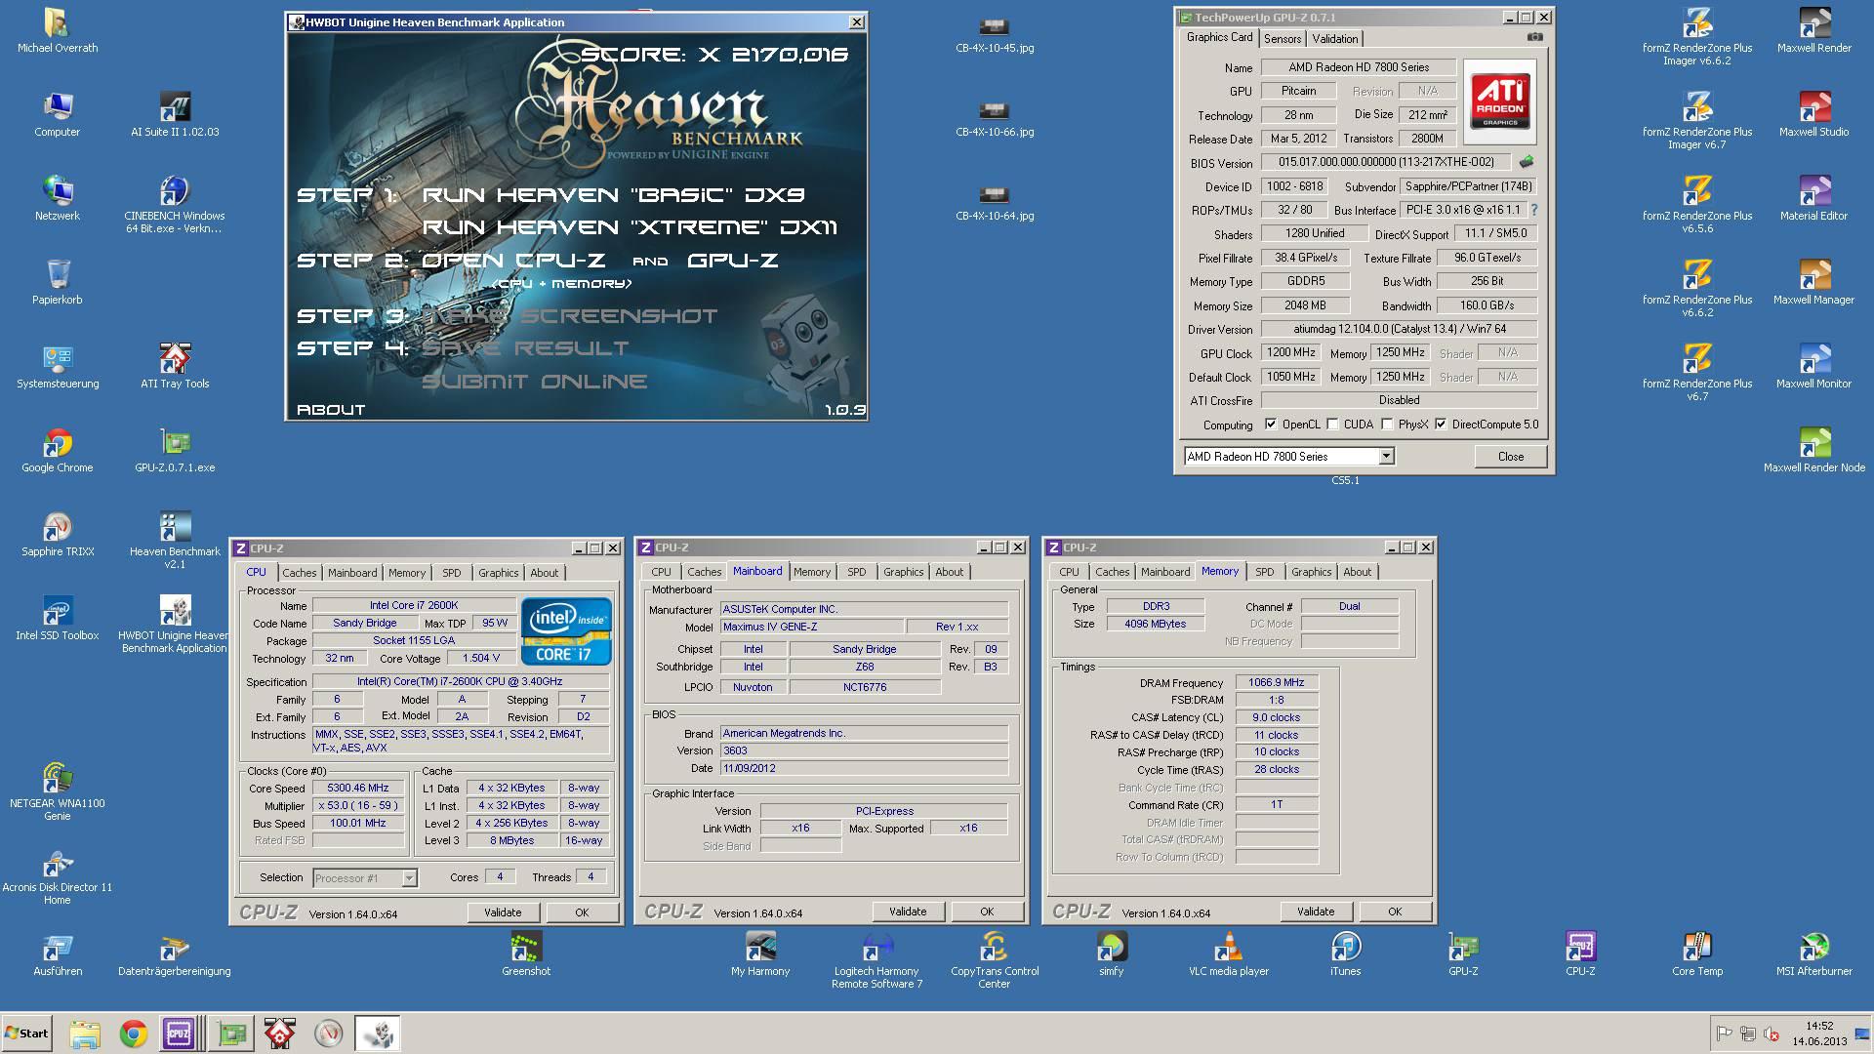
Task: Open Papierkorb recycle bin icon
Action: 58,281
